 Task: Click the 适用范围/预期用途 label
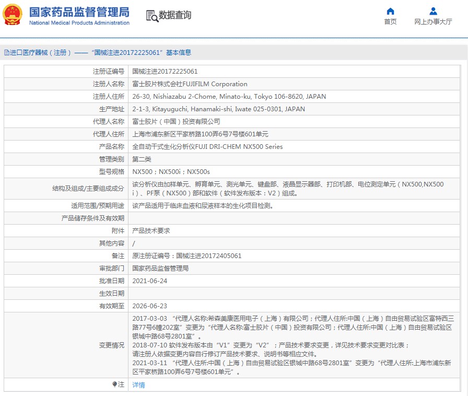98,206
